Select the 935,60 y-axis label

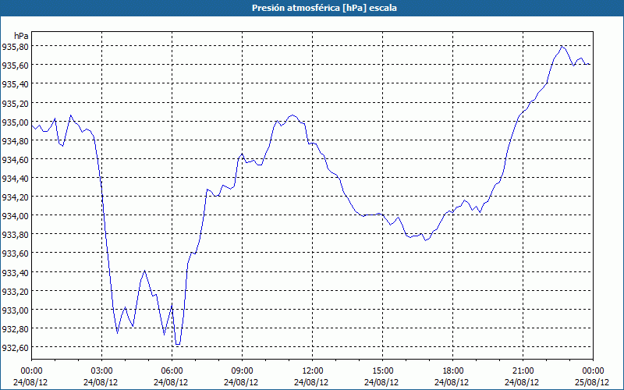[x=15, y=66]
